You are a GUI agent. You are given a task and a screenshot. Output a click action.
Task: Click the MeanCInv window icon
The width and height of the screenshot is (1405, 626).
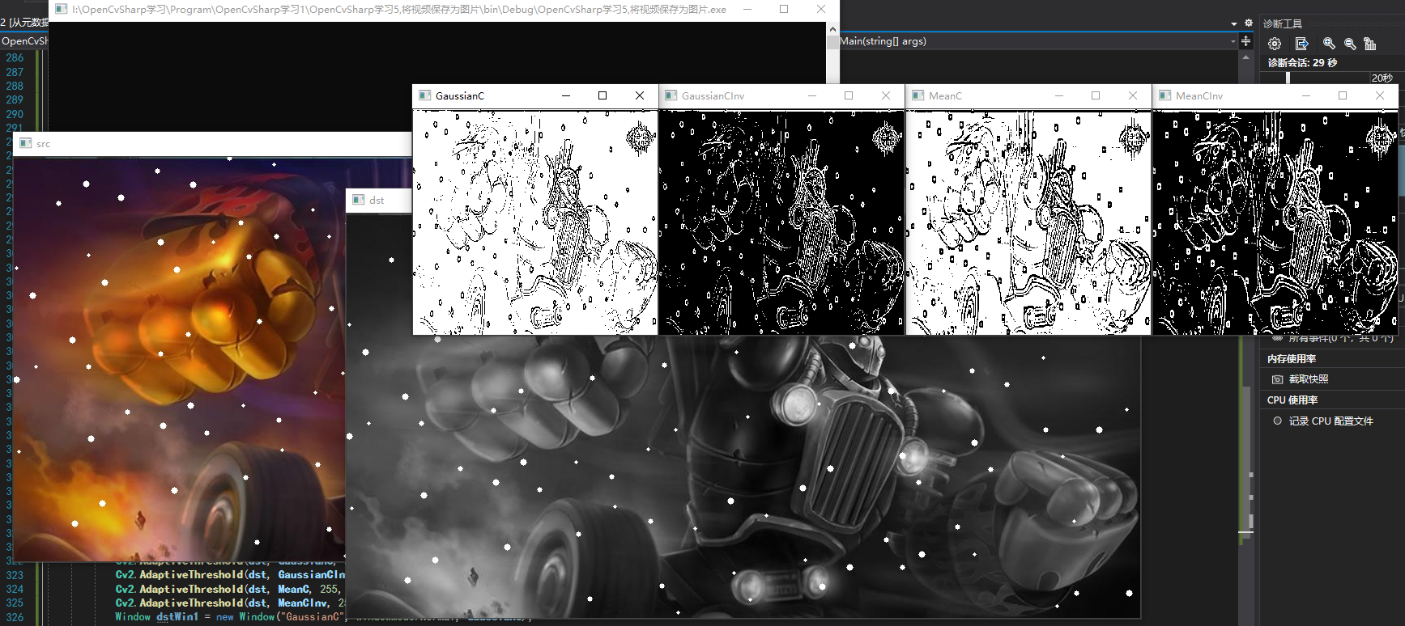pos(1164,95)
